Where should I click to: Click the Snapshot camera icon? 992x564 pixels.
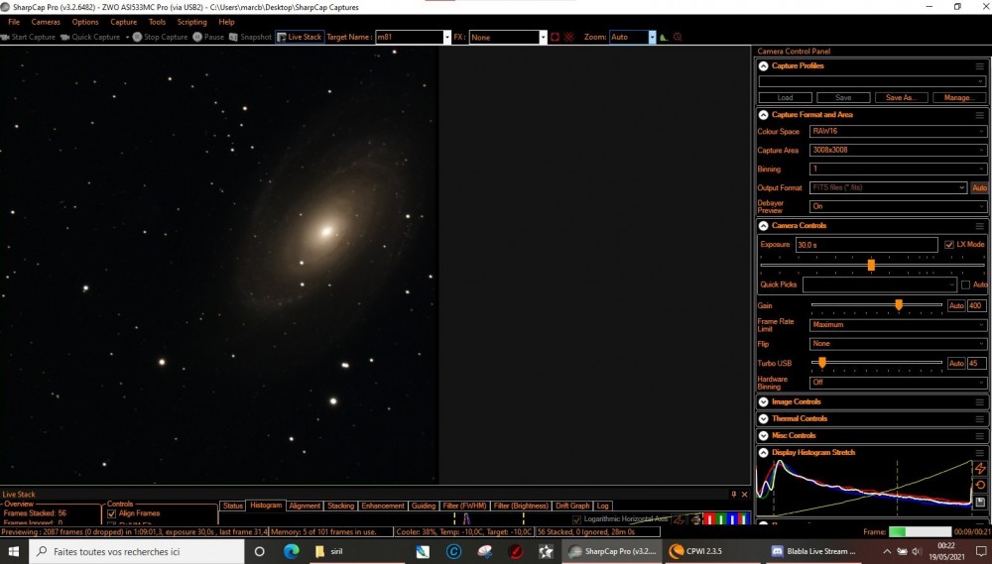coord(233,37)
